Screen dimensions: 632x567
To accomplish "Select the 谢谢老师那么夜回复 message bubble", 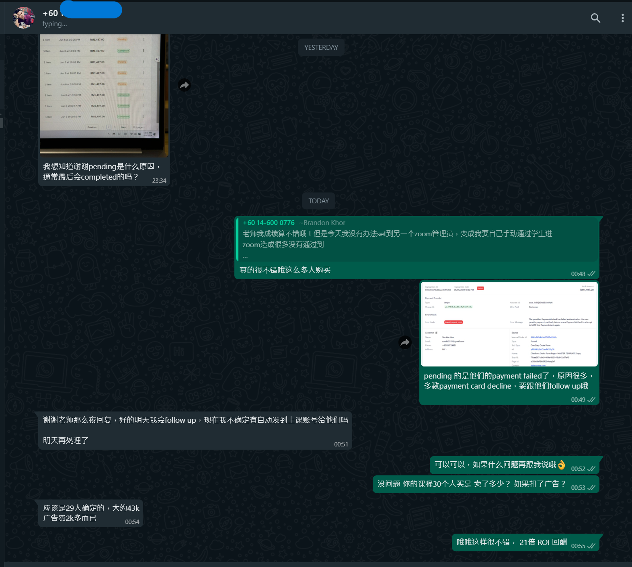I will click(x=195, y=430).
